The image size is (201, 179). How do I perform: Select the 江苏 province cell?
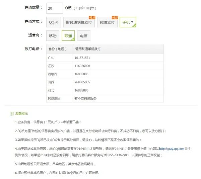pos(60,66)
